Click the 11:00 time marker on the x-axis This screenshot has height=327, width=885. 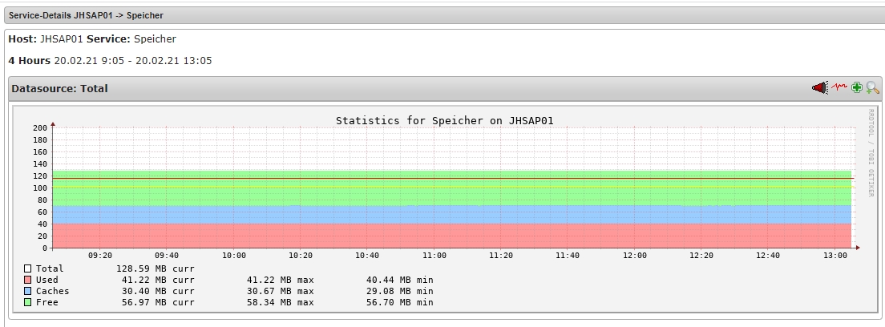[x=434, y=255]
